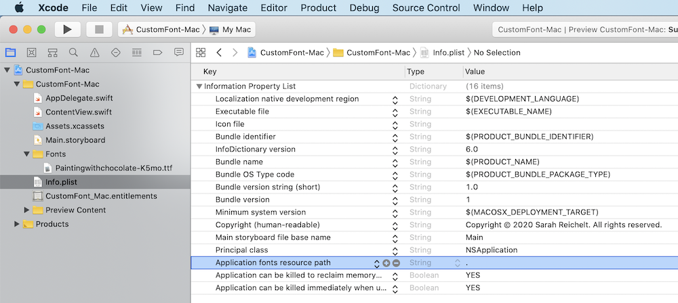Go forward with the right arrow

(235, 53)
